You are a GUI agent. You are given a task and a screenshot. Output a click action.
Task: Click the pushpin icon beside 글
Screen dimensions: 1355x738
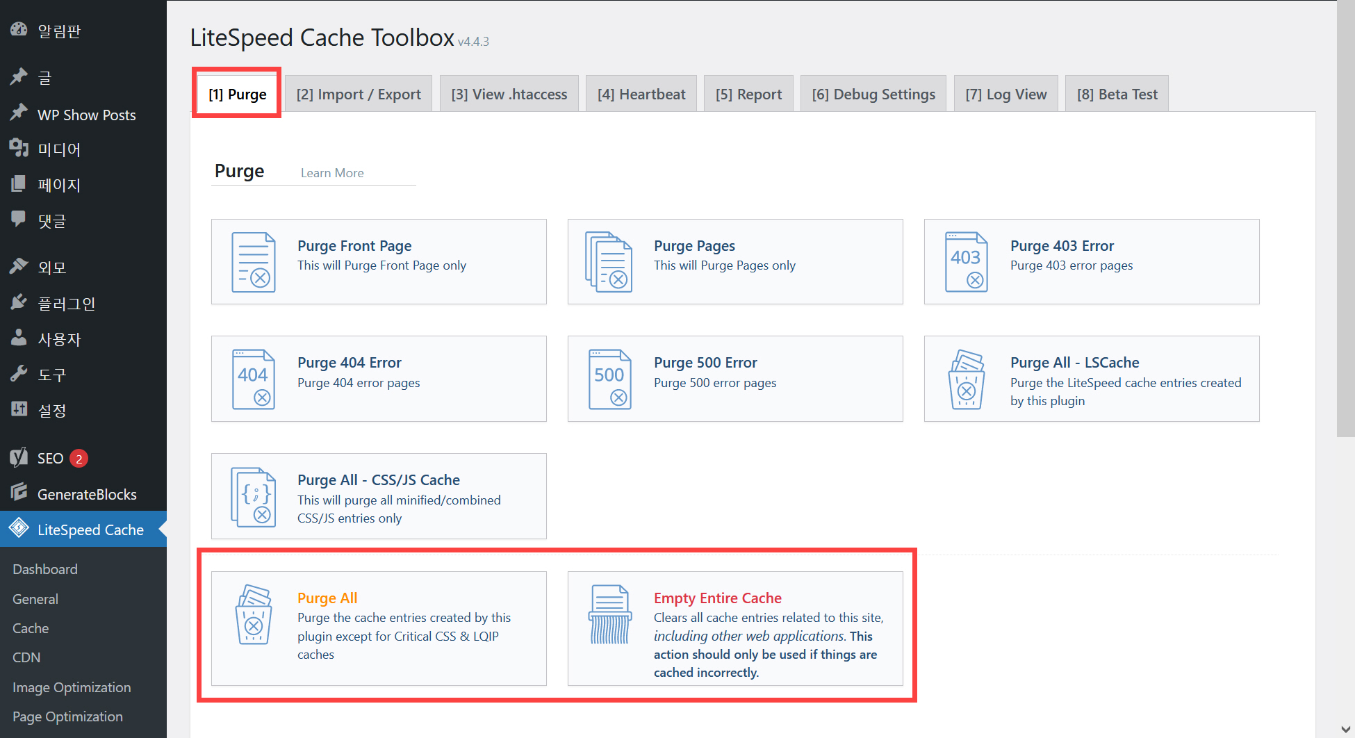tap(19, 76)
